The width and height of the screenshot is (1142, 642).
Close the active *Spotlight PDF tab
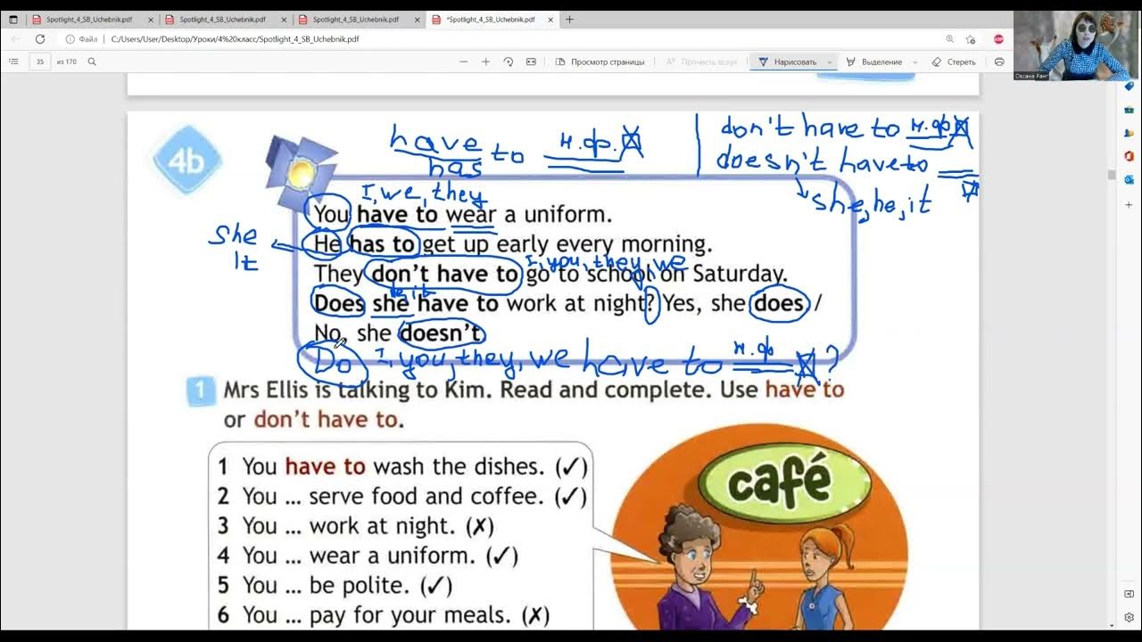pos(550,20)
